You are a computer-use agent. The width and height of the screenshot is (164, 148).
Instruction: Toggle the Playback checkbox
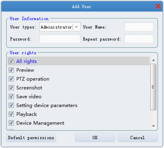pos(11,114)
